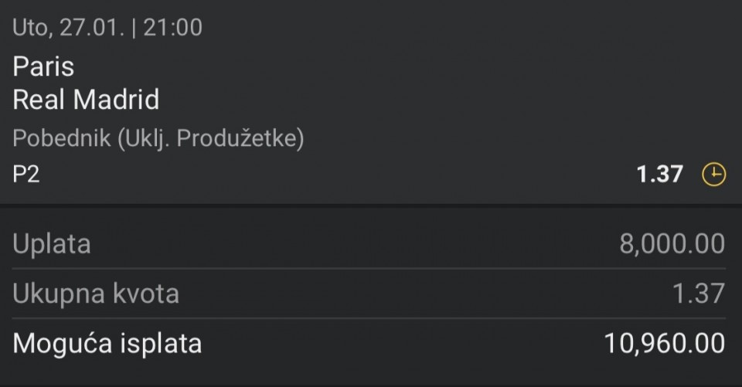742x387 pixels.
Task: Select the P2 bet selection
Action: tap(26, 175)
